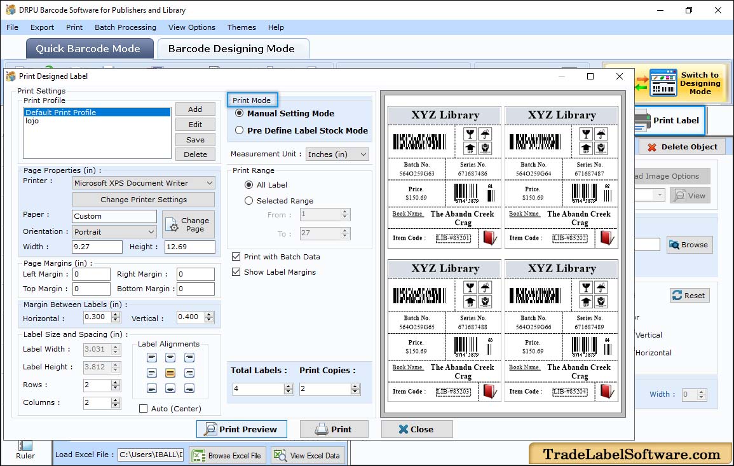Click the Print button

tap(334, 430)
